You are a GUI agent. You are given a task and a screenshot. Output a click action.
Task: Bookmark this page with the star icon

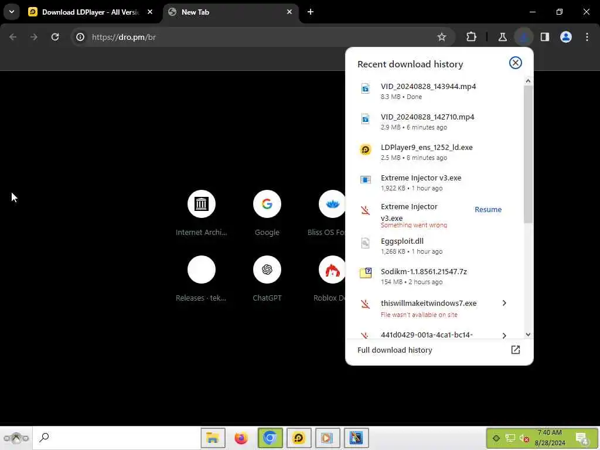point(442,37)
